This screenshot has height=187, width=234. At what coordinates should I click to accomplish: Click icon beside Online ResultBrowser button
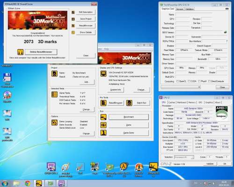pyautogui.click(x=20, y=52)
